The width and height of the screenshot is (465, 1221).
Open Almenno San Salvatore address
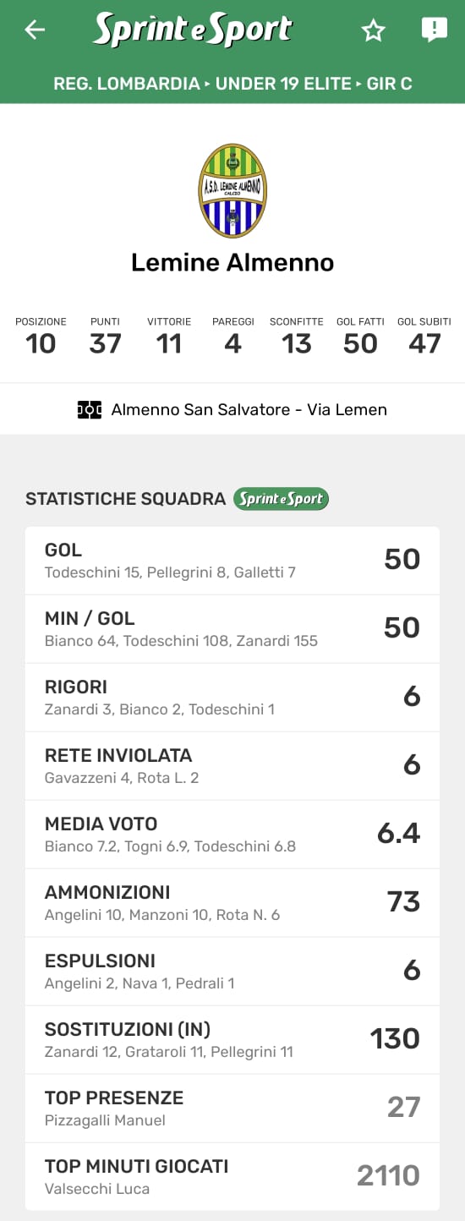[249, 409]
